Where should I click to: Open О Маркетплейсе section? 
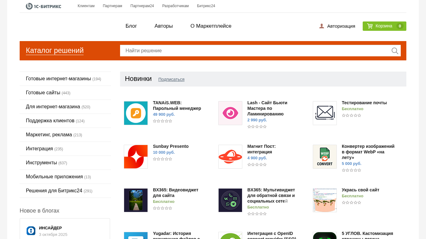(211, 26)
